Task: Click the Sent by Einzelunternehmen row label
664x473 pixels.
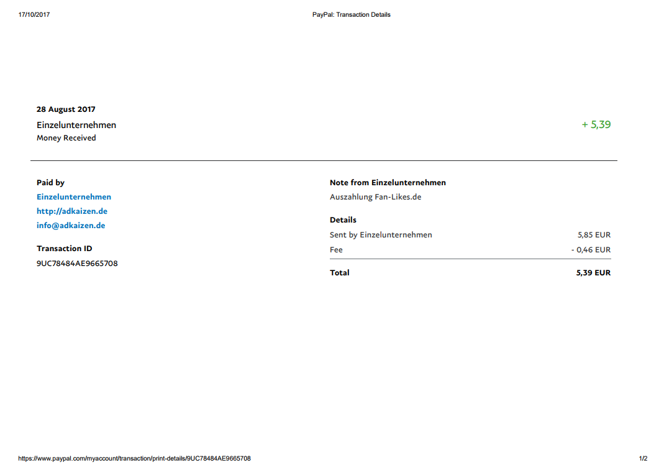Action: [x=381, y=235]
